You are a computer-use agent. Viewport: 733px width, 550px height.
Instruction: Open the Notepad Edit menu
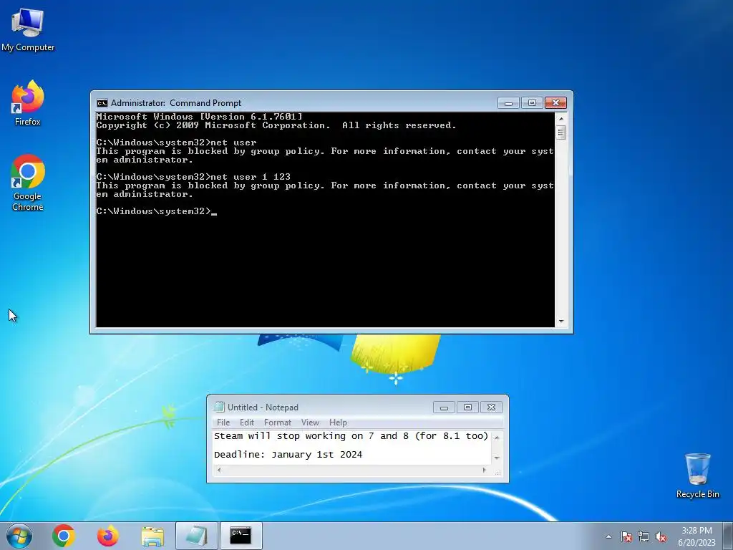[247, 423]
